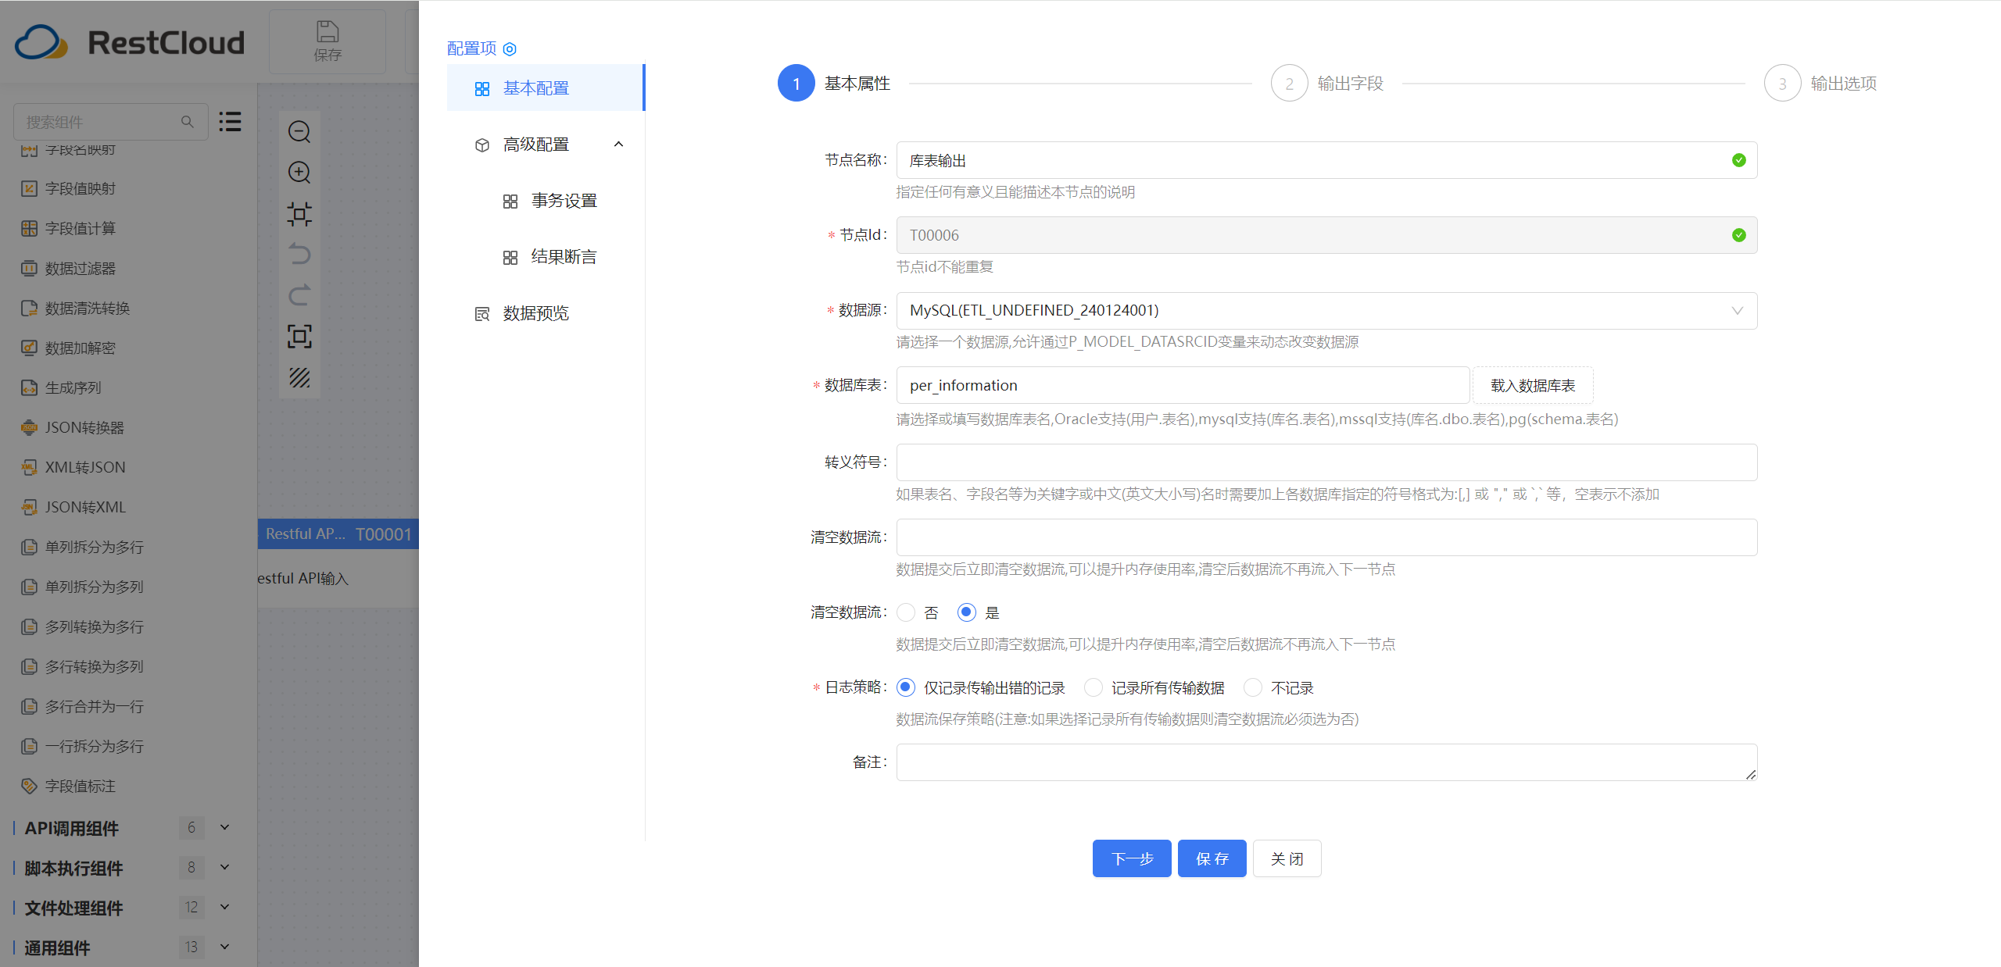The width and height of the screenshot is (2001, 967).
Task: Click the zoom in magnifier icon
Action: (299, 173)
